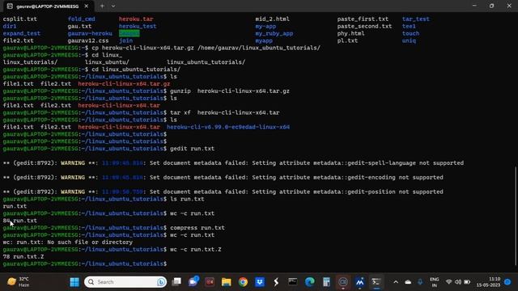Close the gaurav@LAPTOP terminal tab
The image size is (518, 291).
click(x=87, y=6)
